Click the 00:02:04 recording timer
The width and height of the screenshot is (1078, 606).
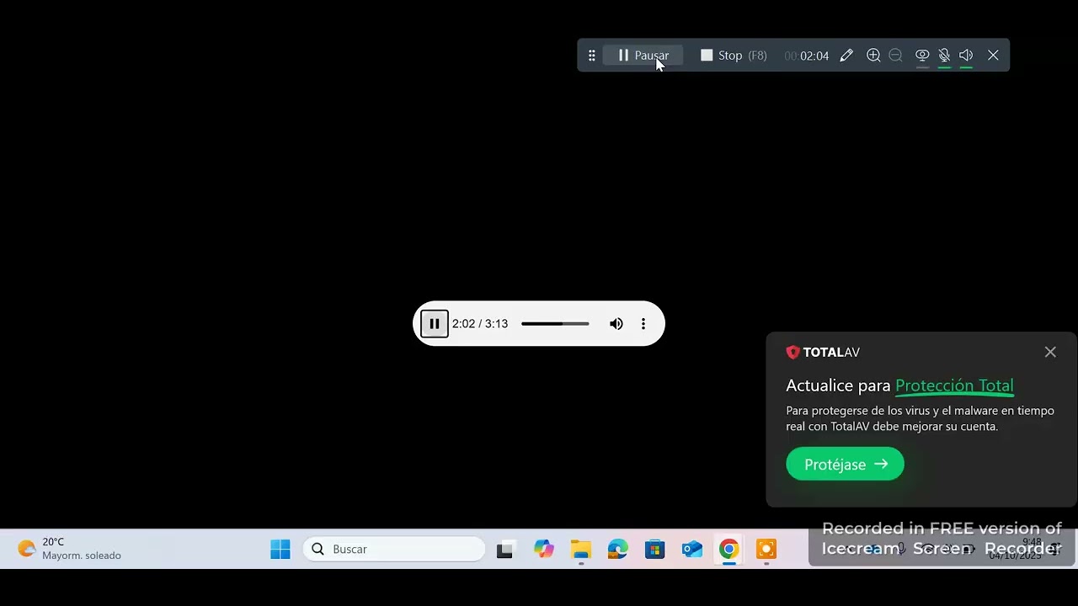tap(806, 56)
